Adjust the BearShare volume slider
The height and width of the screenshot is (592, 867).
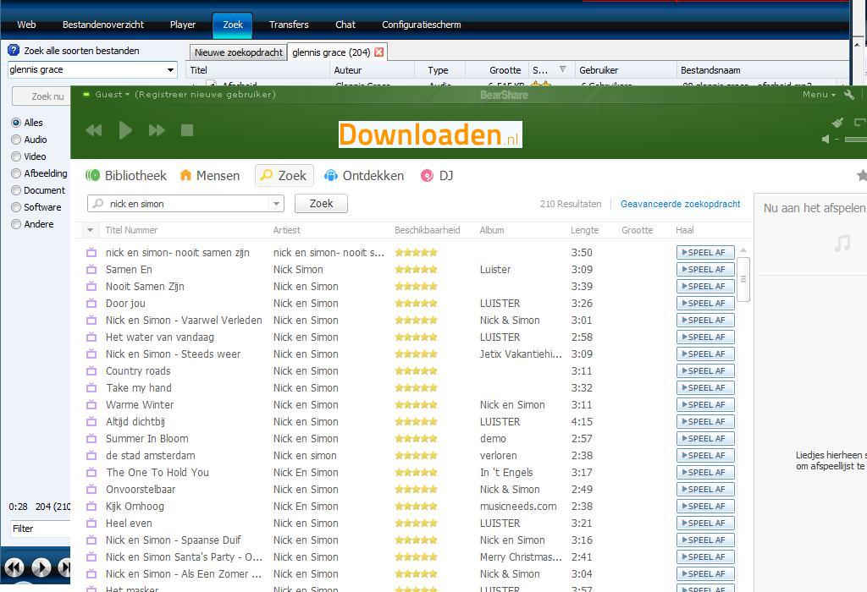click(x=855, y=140)
